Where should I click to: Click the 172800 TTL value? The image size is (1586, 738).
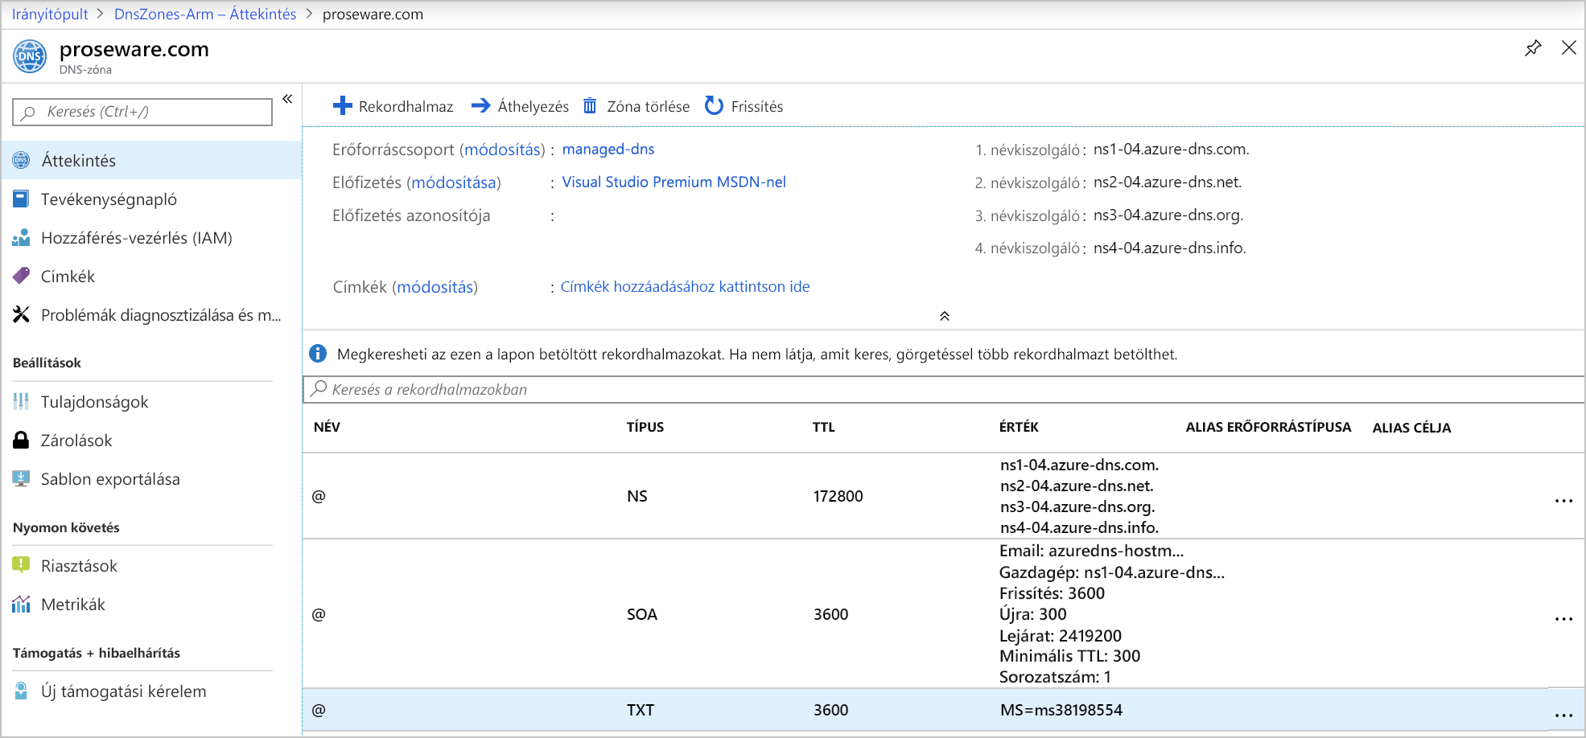tap(838, 496)
